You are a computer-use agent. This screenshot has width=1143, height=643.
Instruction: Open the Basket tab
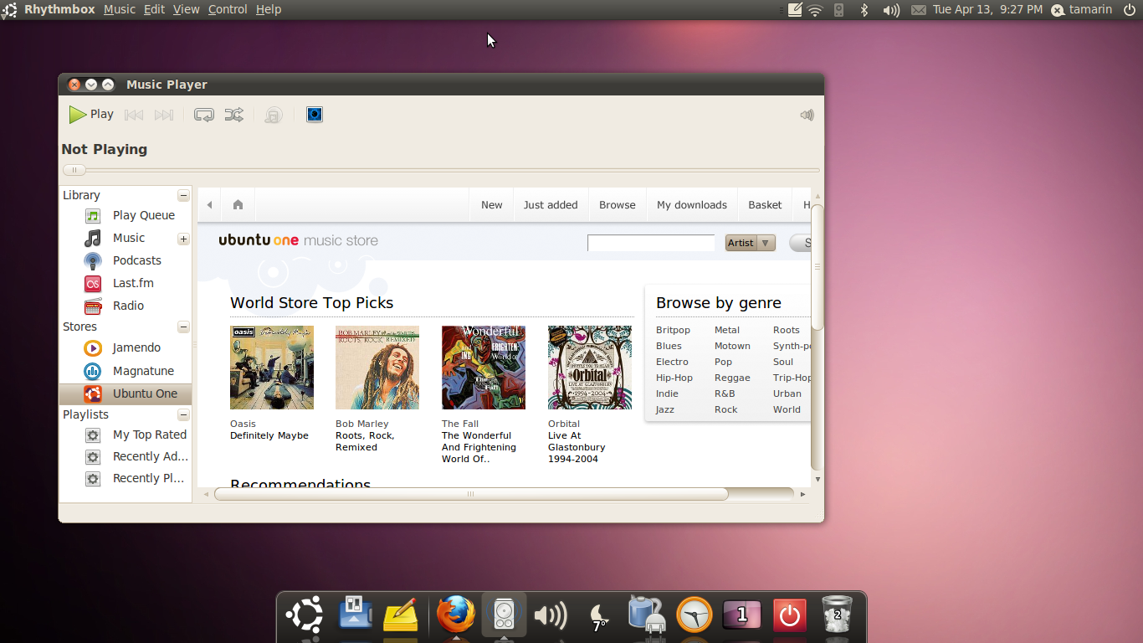coord(765,205)
